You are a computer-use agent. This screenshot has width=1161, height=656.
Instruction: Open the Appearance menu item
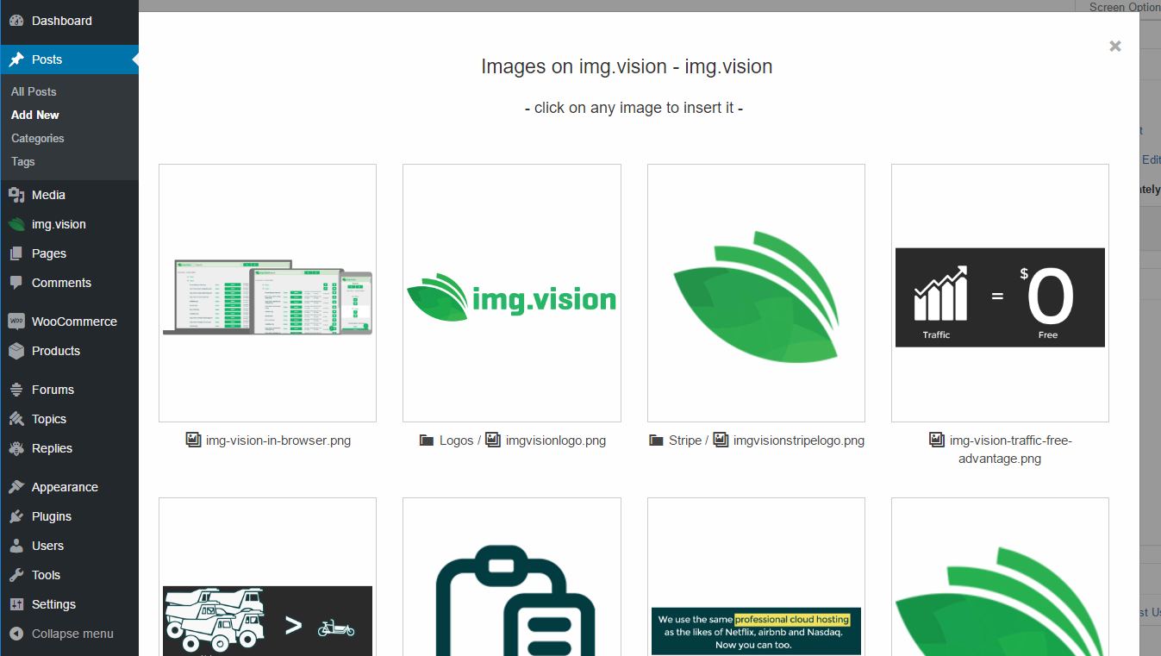tap(69, 487)
